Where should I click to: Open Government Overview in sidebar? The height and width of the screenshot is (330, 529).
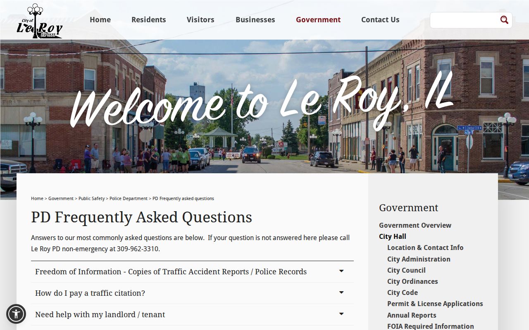tap(415, 225)
